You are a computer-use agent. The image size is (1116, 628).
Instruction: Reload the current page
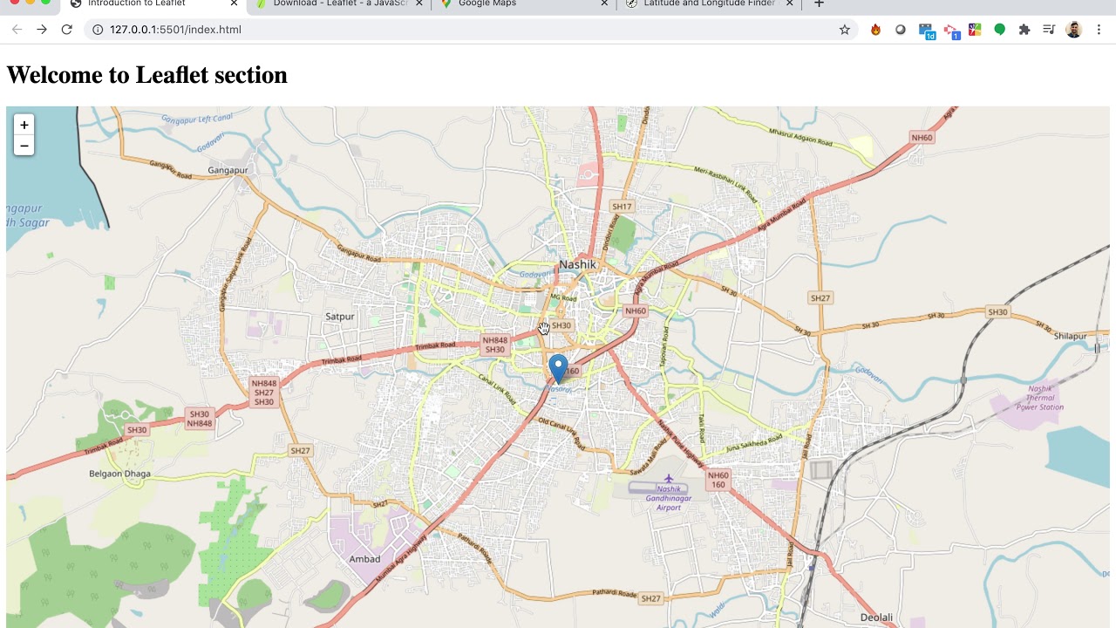pos(66,30)
